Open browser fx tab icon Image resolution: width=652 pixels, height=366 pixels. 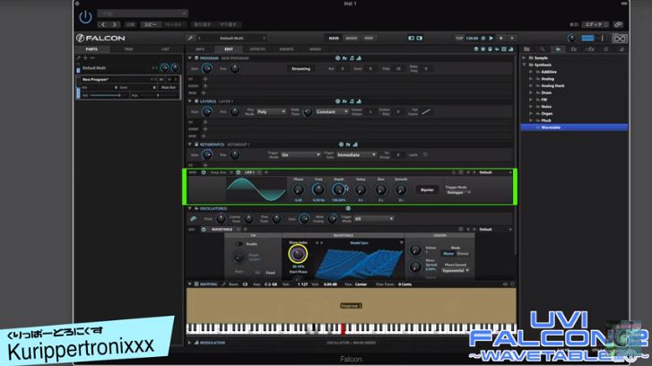coord(574,49)
